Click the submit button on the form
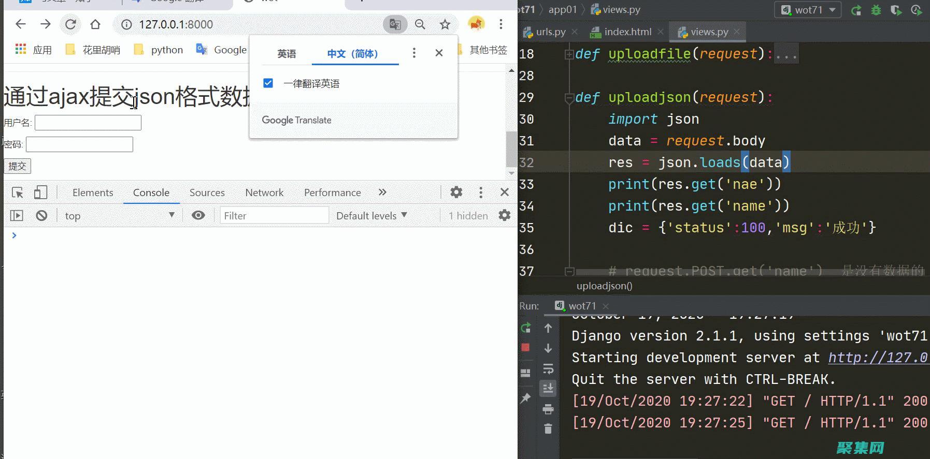Viewport: 930px width, 459px height. (x=17, y=166)
